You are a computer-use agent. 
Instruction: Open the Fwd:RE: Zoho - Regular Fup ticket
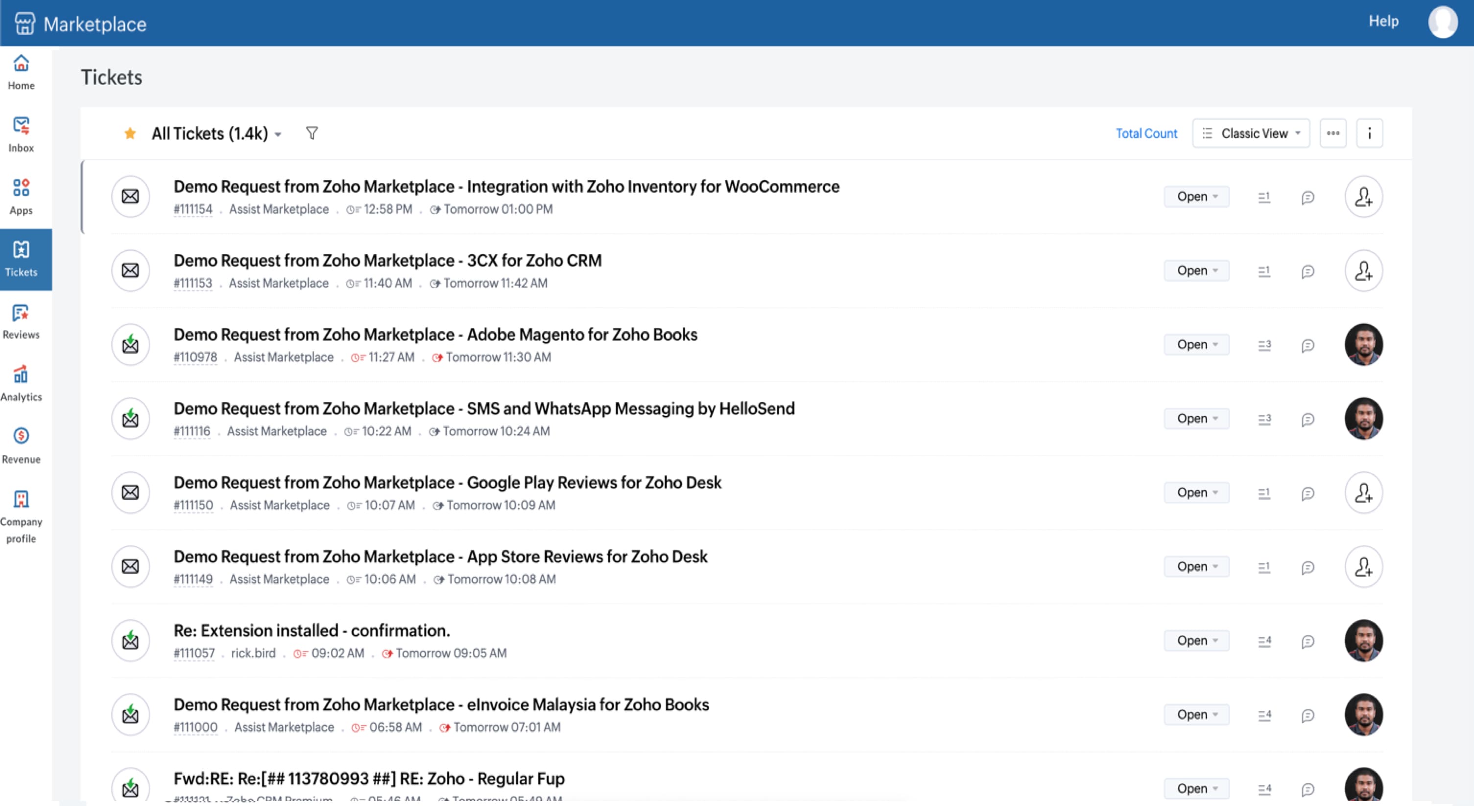point(369,779)
